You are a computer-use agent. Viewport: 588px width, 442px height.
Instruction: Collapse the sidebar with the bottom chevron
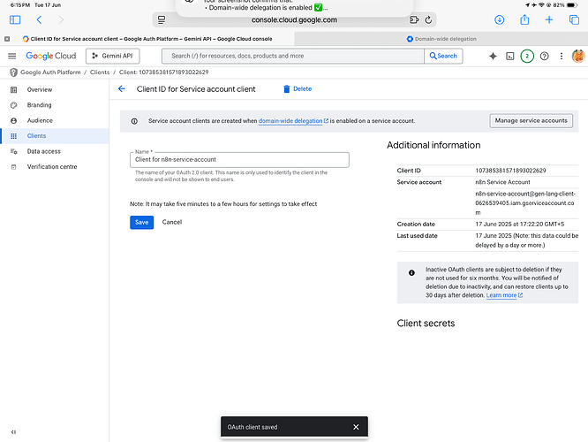point(13,432)
